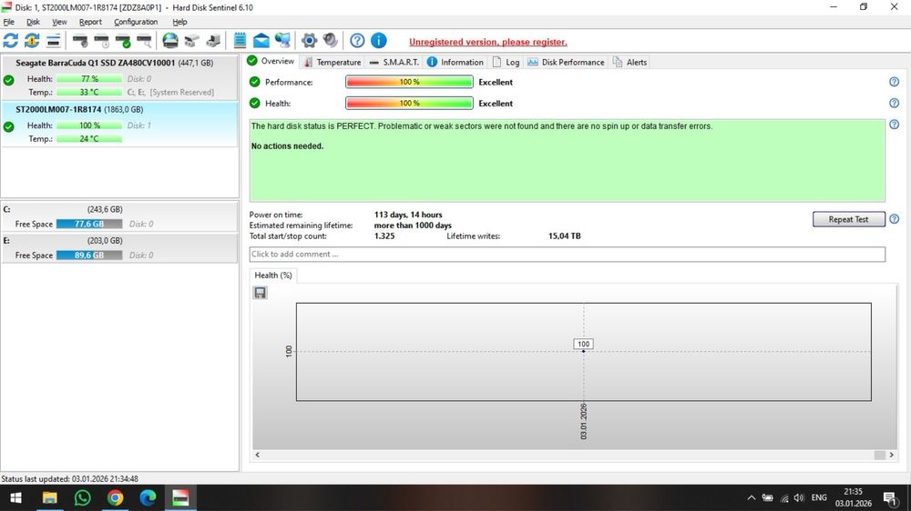Click the disk with gear toolbar icon
911x511 pixels.
pos(80,41)
